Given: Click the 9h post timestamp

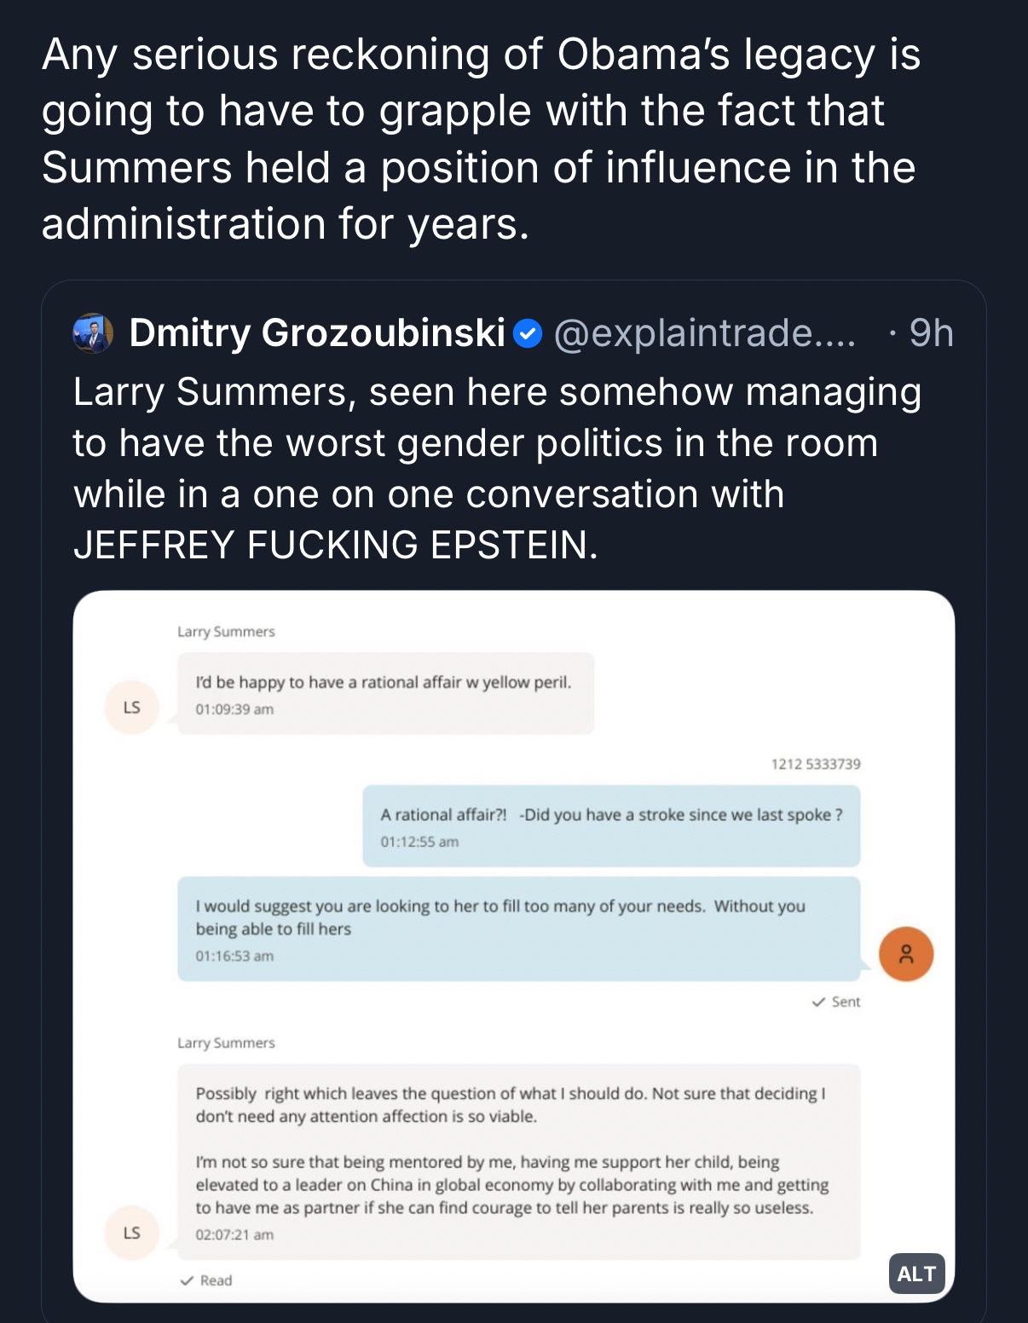Looking at the screenshot, I should pyautogui.click(x=931, y=333).
